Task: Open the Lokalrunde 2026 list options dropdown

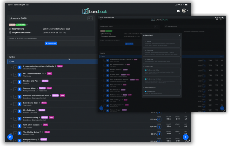Action: [x=90, y=18]
